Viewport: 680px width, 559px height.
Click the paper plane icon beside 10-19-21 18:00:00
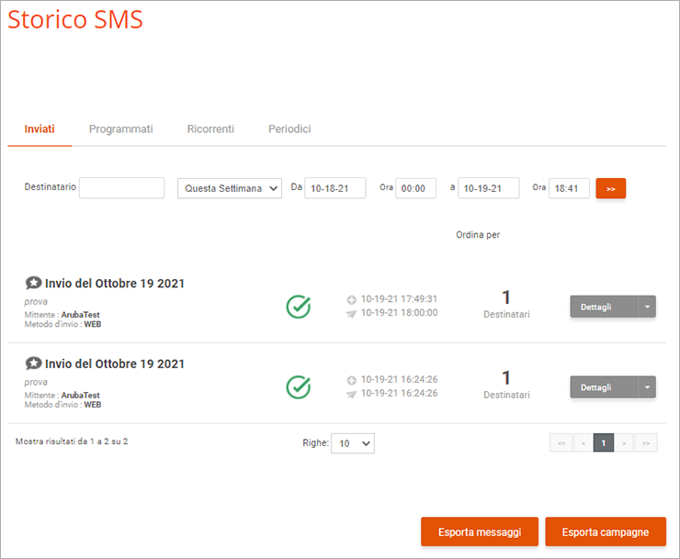[x=351, y=313]
